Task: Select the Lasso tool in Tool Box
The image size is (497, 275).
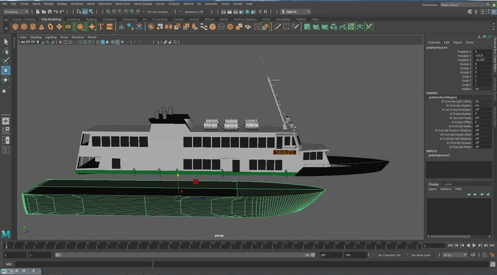Action: click(x=6, y=51)
